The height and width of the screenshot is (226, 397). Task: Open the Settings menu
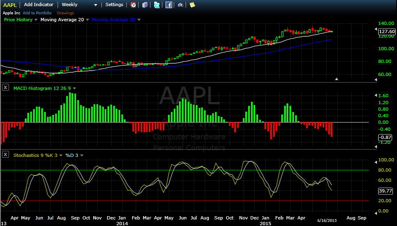point(114,4)
